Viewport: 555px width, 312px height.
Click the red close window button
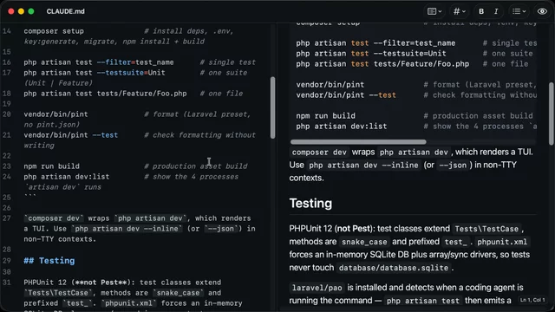pos(11,11)
